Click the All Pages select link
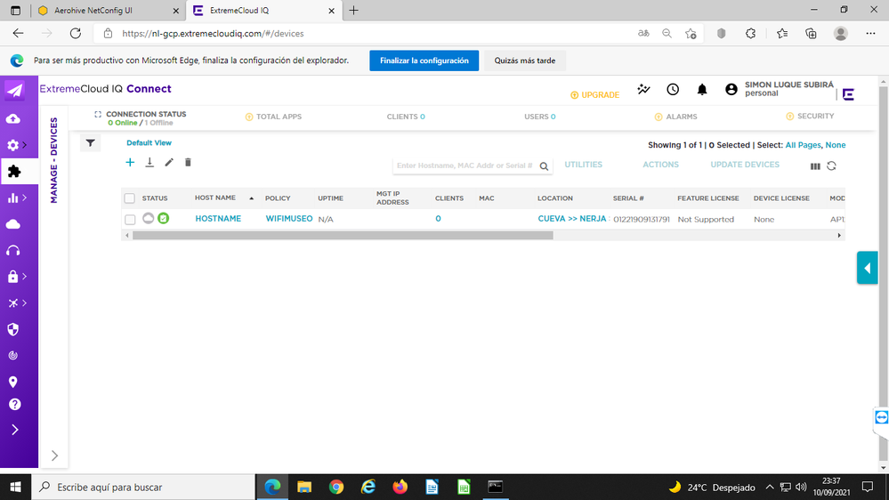Screen dimensions: 889x500 click(803, 145)
